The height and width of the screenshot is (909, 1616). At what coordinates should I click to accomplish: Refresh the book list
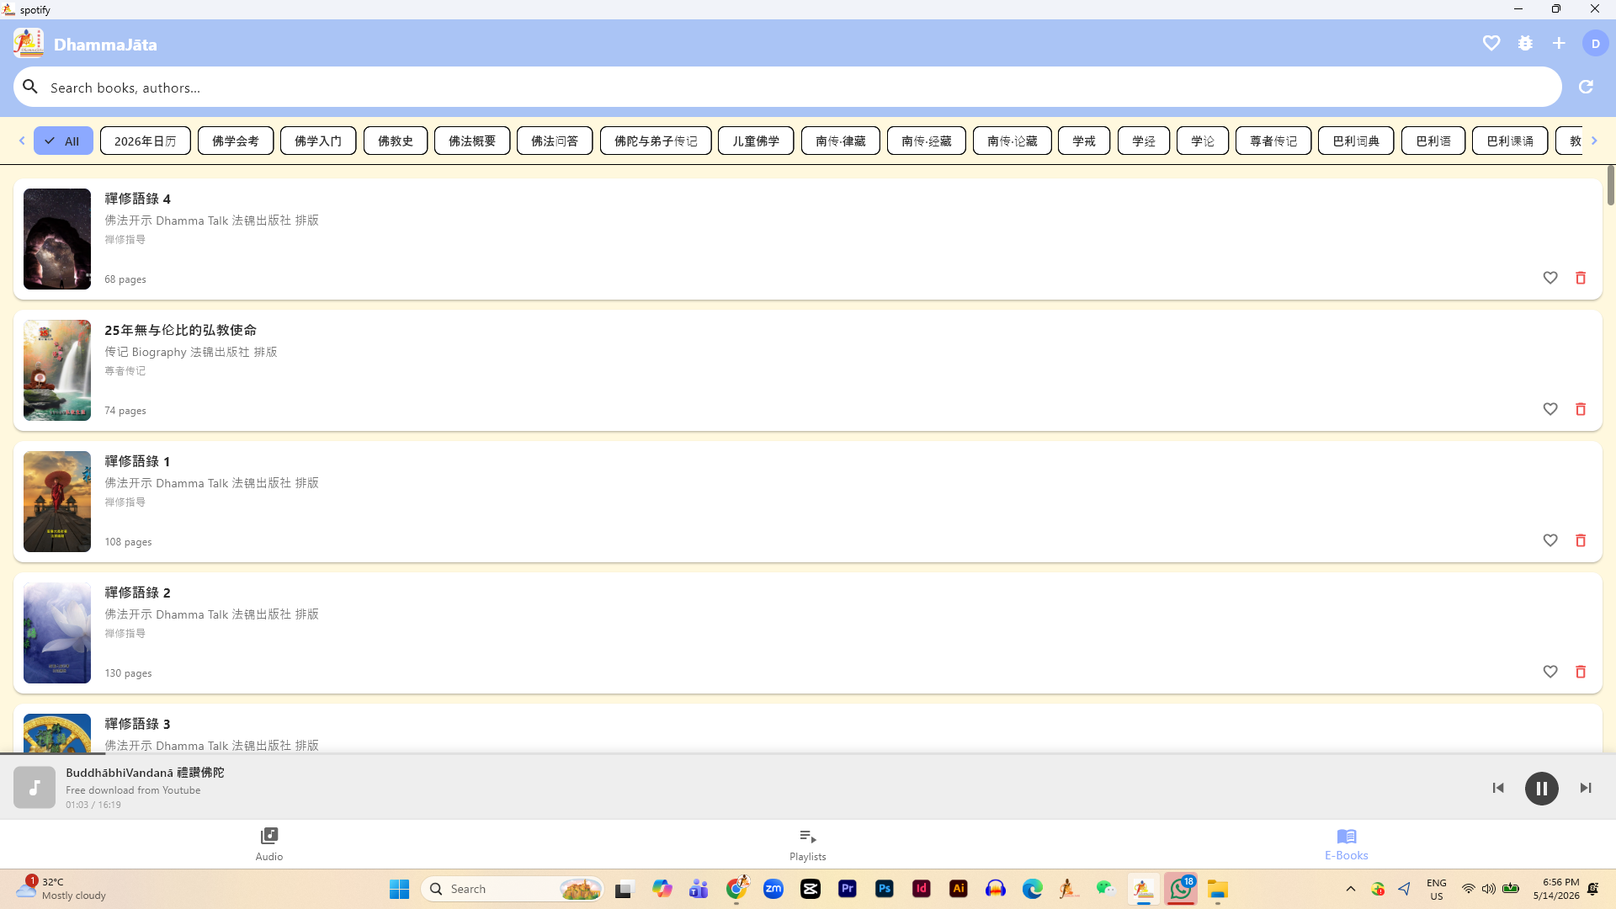pos(1586,87)
